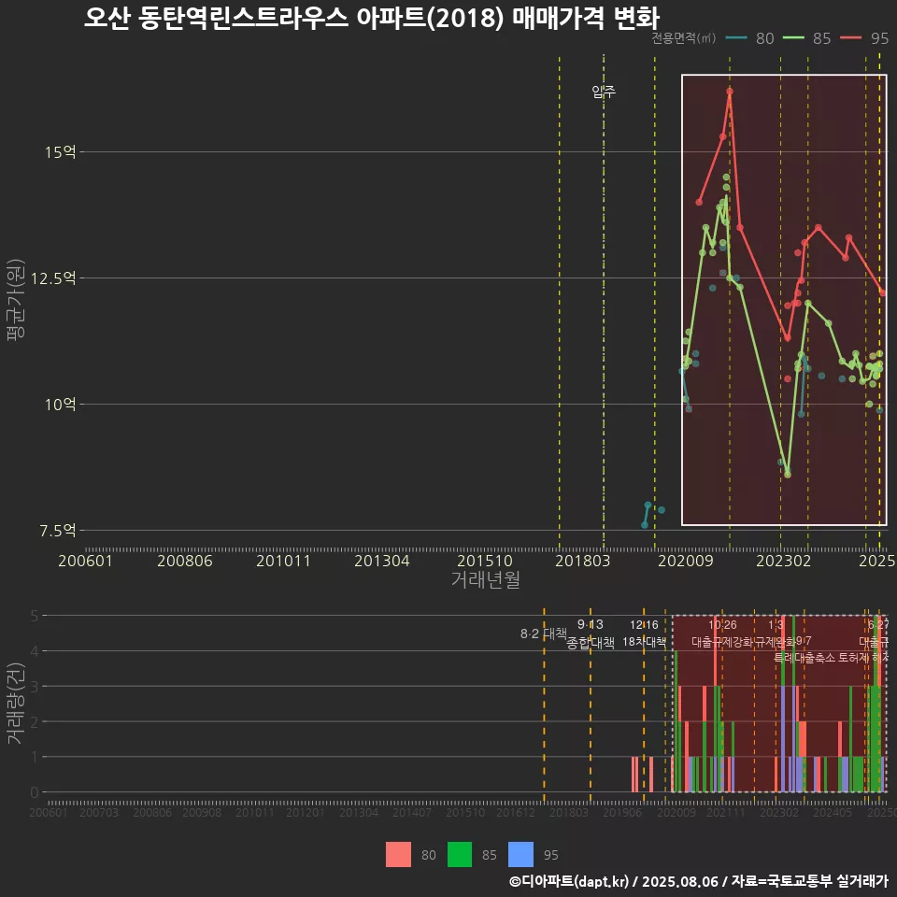Click the 201803 label on price chart axis
This screenshot has width=897, height=897.
pos(582,561)
